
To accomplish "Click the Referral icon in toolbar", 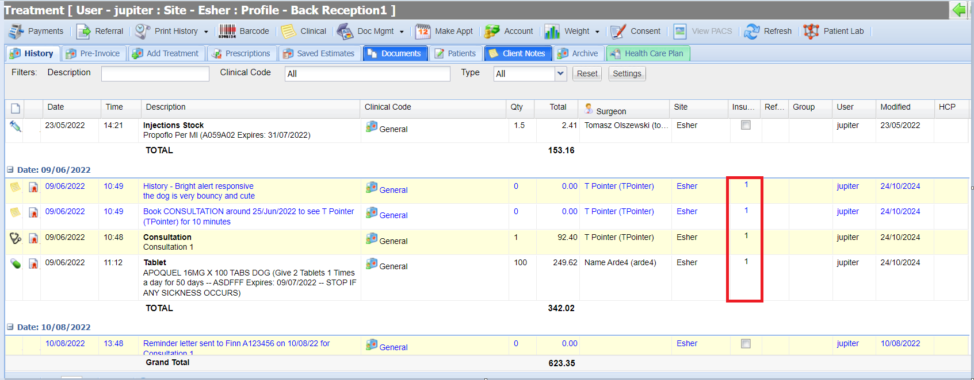I will 83,31.
